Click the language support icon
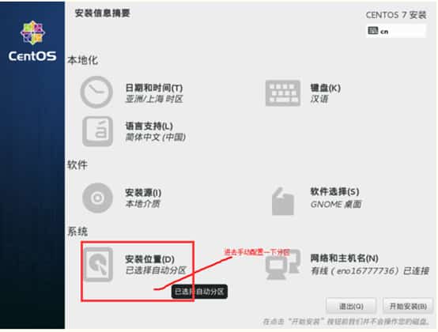The image size is (438, 332). 97,131
